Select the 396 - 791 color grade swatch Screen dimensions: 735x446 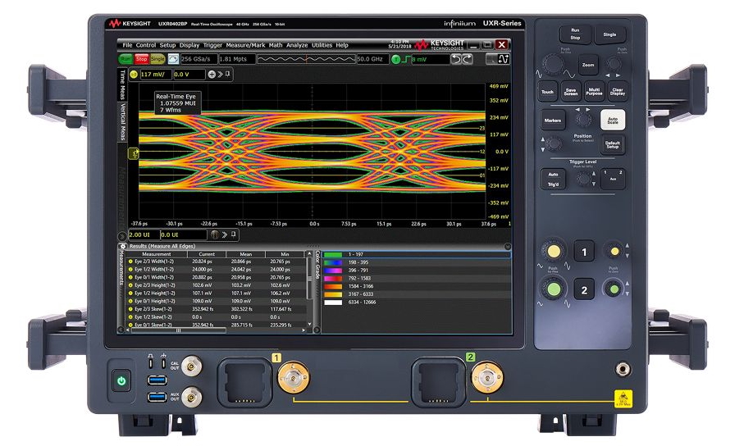click(333, 271)
